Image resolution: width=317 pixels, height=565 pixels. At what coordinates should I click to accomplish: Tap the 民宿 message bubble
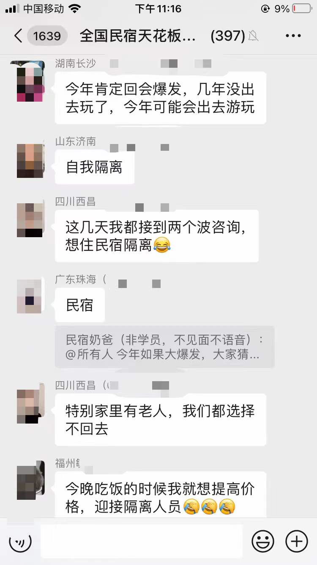coord(80,305)
